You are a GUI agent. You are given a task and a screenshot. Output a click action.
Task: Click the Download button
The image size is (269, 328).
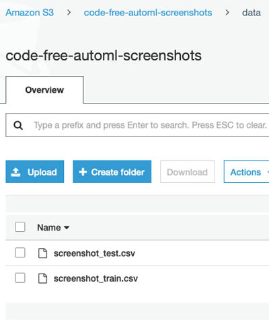click(x=188, y=171)
